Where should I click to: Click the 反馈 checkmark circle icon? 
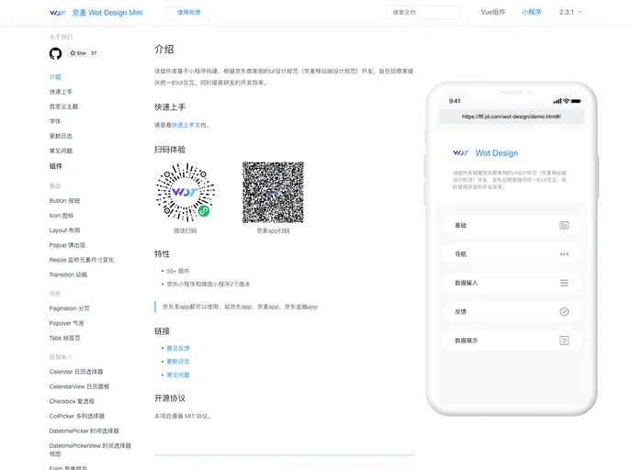(x=564, y=311)
